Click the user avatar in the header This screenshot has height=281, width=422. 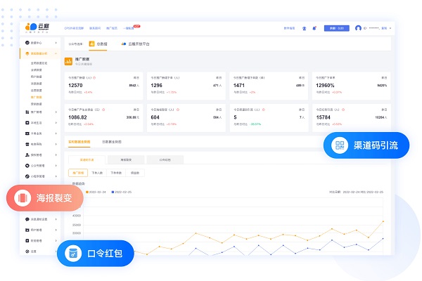pos(359,28)
